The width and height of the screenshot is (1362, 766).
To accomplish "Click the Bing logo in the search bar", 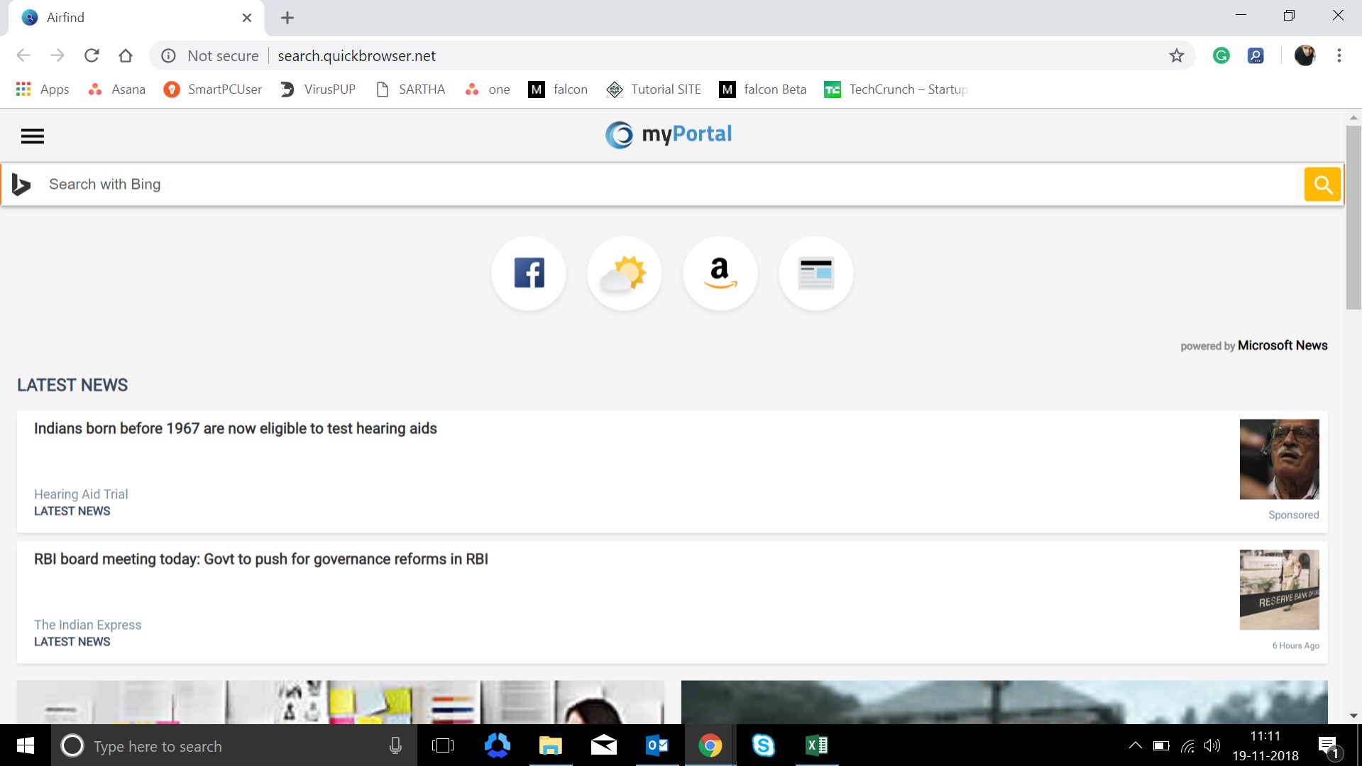I will coord(21,184).
